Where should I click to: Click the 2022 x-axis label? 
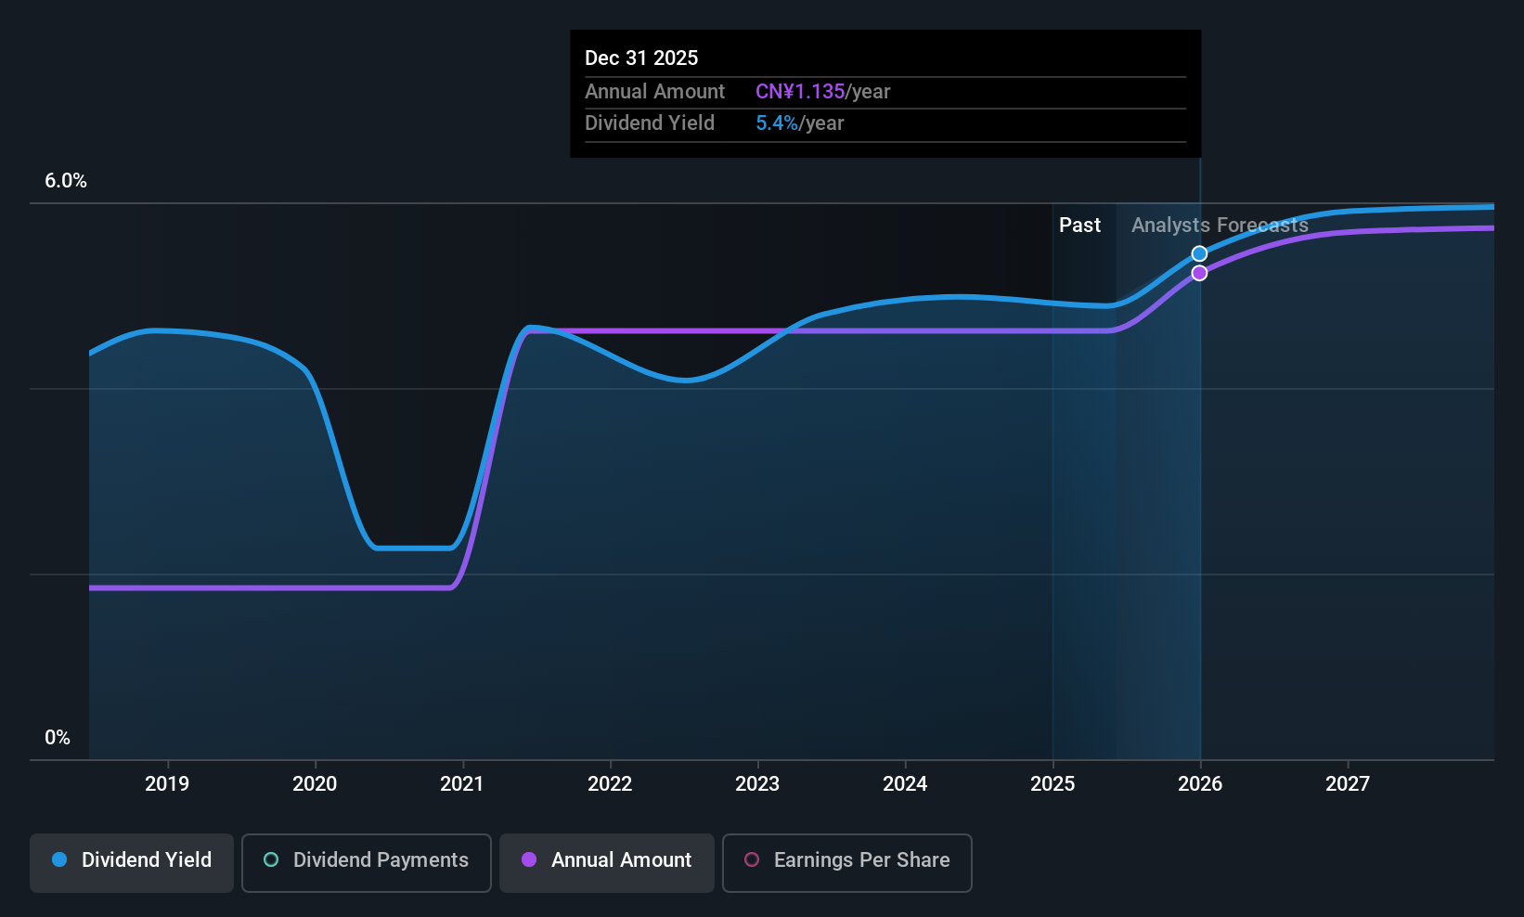pos(610,784)
